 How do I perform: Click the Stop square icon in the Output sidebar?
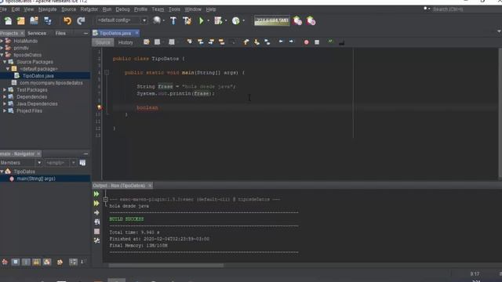[96, 231]
